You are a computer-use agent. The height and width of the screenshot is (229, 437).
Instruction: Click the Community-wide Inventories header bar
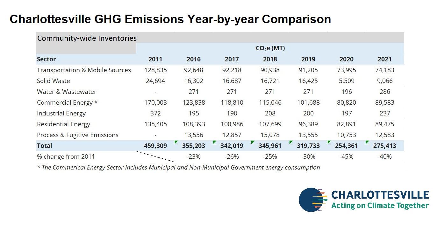tap(87, 38)
